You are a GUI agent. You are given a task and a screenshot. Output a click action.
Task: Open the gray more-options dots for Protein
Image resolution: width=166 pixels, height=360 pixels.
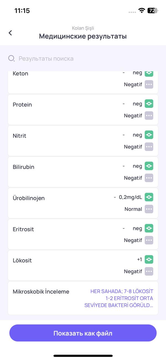click(149, 115)
